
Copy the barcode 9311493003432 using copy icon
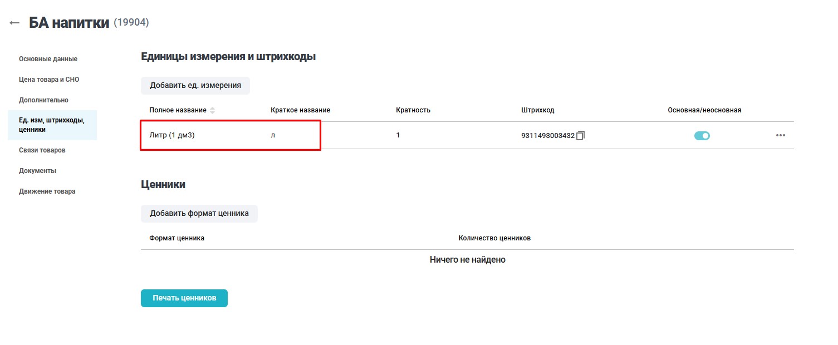(579, 135)
